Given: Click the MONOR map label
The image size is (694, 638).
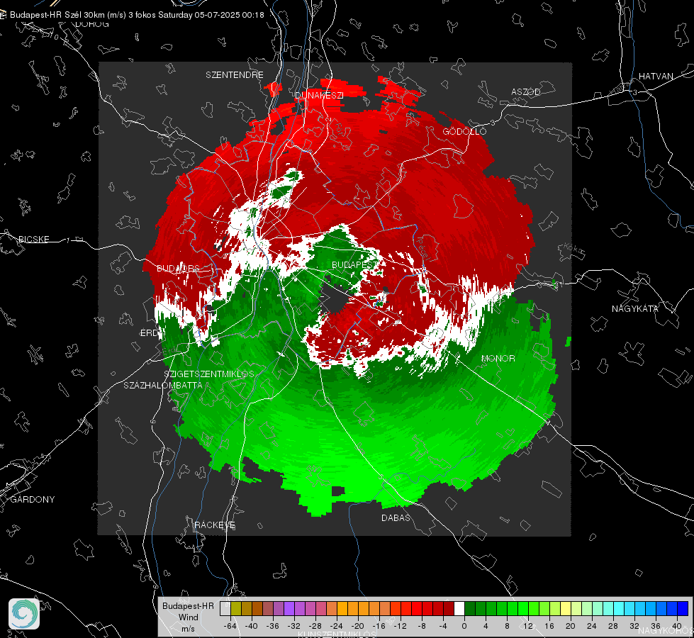Looking at the screenshot, I should (x=498, y=358).
